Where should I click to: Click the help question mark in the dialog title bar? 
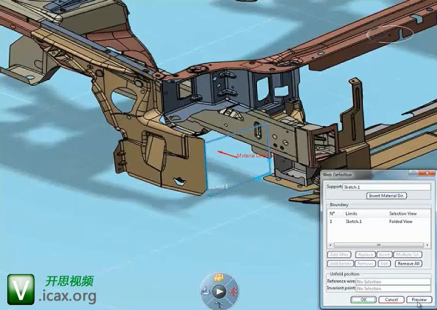click(413, 173)
